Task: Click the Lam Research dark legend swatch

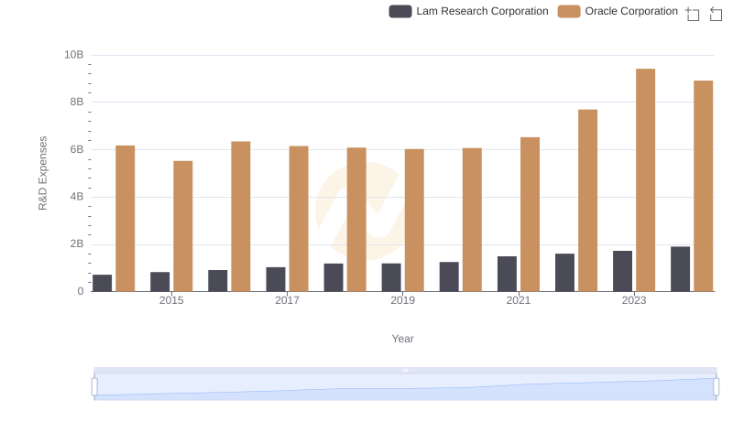Action: pos(400,11)
